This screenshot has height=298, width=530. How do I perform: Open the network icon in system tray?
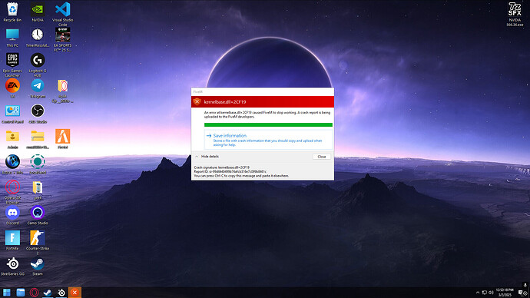tap(485, 293)
